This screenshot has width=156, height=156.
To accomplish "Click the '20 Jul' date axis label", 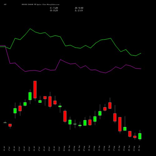I will pos(14,149).
